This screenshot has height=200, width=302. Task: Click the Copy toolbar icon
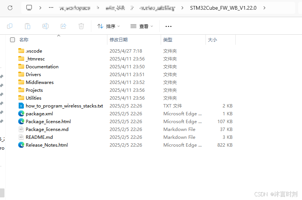click(x=10, y=26)
